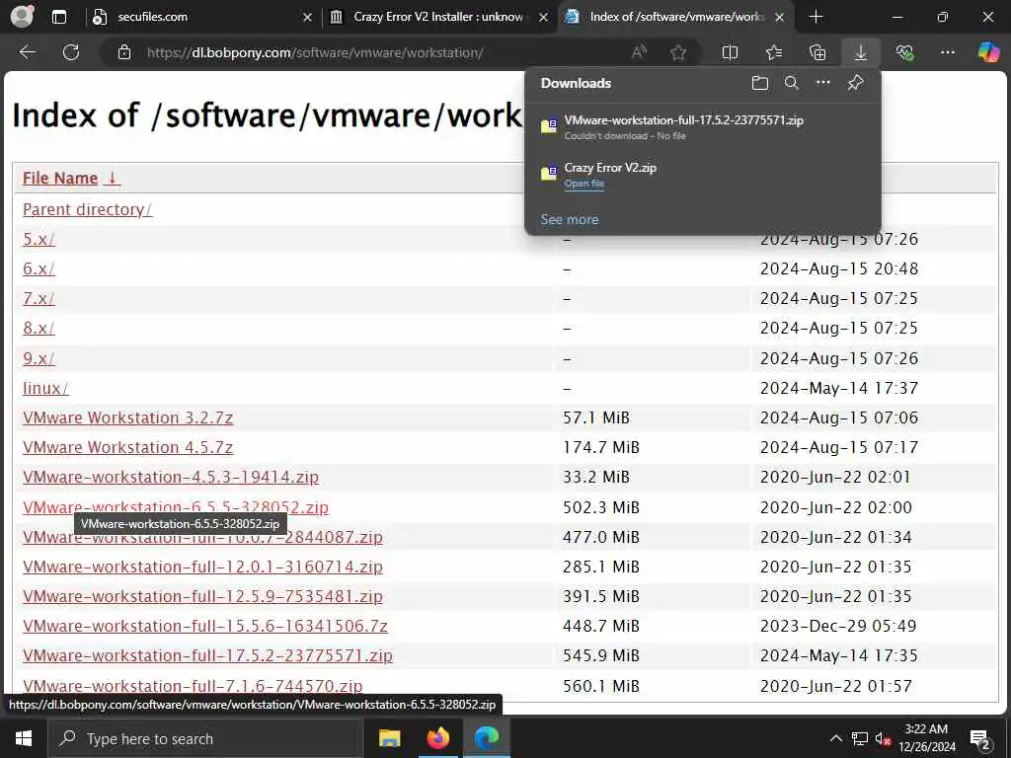Viewport: 1011px width, 758px height.
Task: Close the Crazy Error V2 Installer tab
Action: (544, 18)
